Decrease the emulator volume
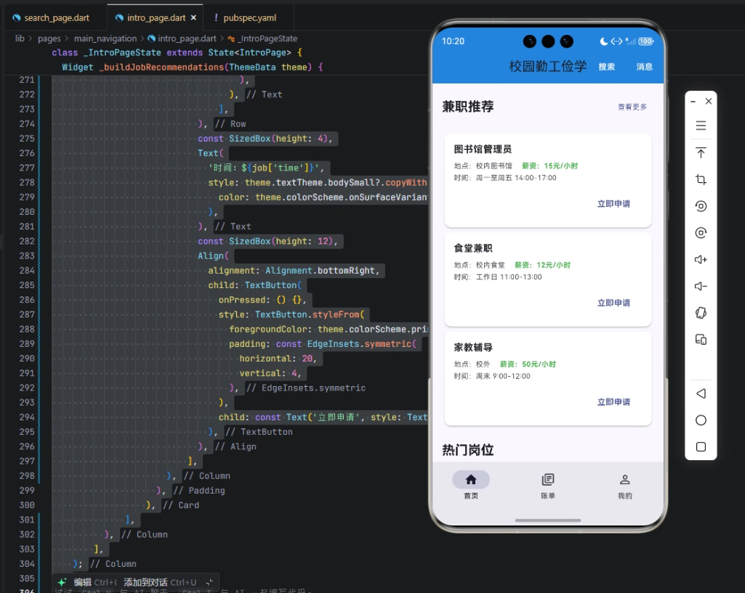The width and height of the screenshot is (745, 593). (x=701, y=286)
